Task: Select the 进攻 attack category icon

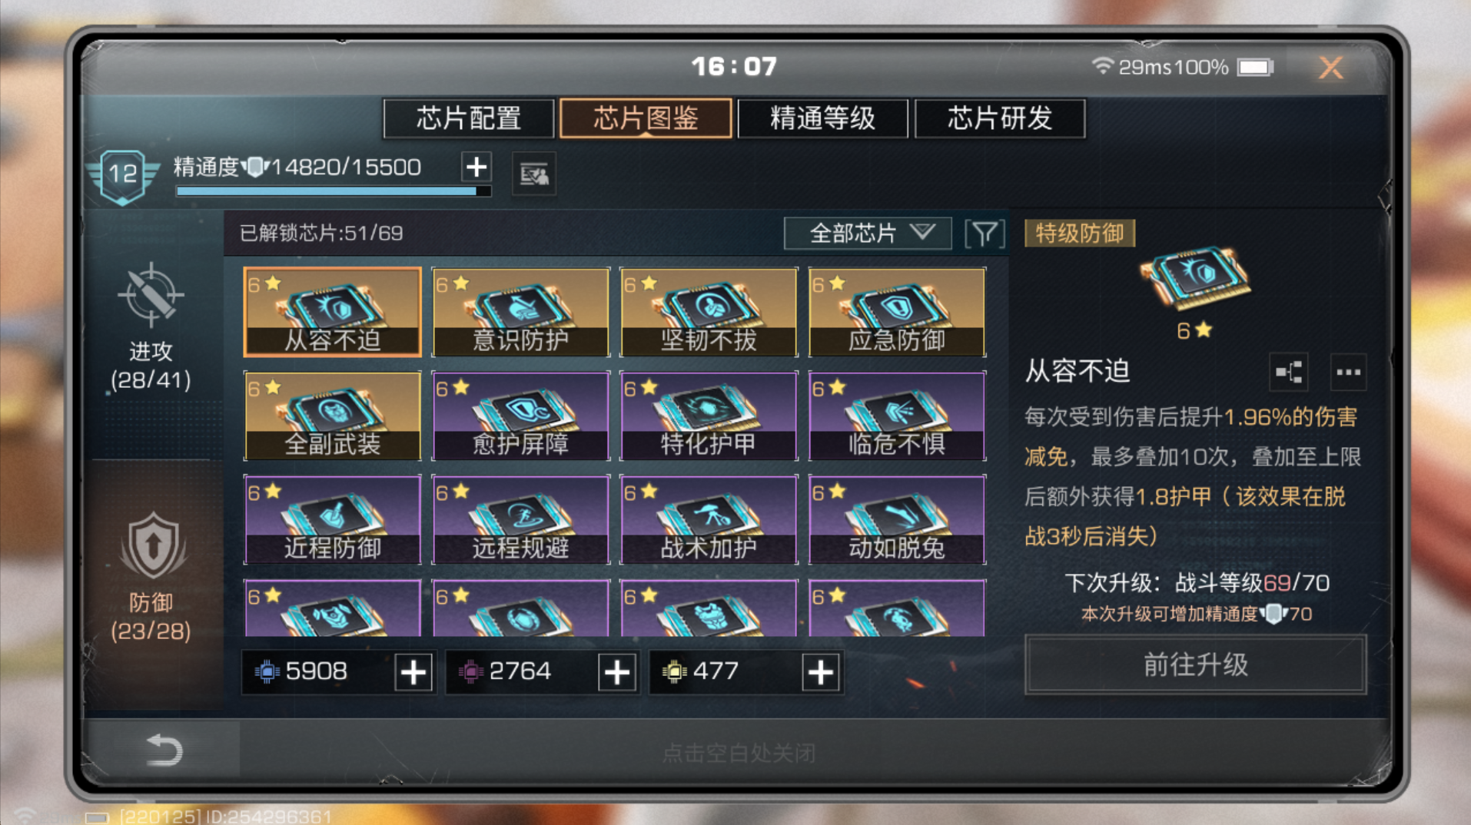Action: pos(151,327)
